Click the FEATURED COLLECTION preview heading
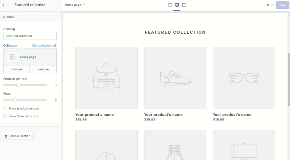Viewport: 290px width, 160px height. [x=175, y=32]
